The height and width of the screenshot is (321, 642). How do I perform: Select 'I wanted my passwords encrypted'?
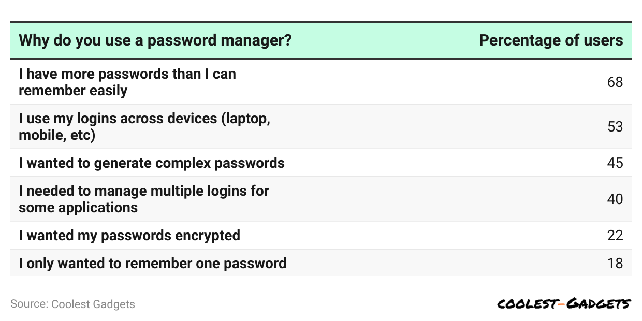[129, 236]
